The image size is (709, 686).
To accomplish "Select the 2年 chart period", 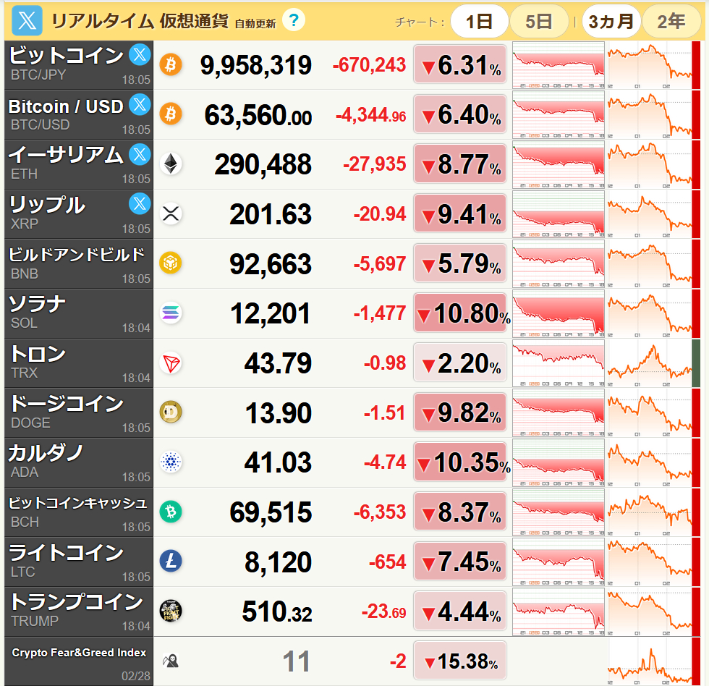I will coord(671,21).
